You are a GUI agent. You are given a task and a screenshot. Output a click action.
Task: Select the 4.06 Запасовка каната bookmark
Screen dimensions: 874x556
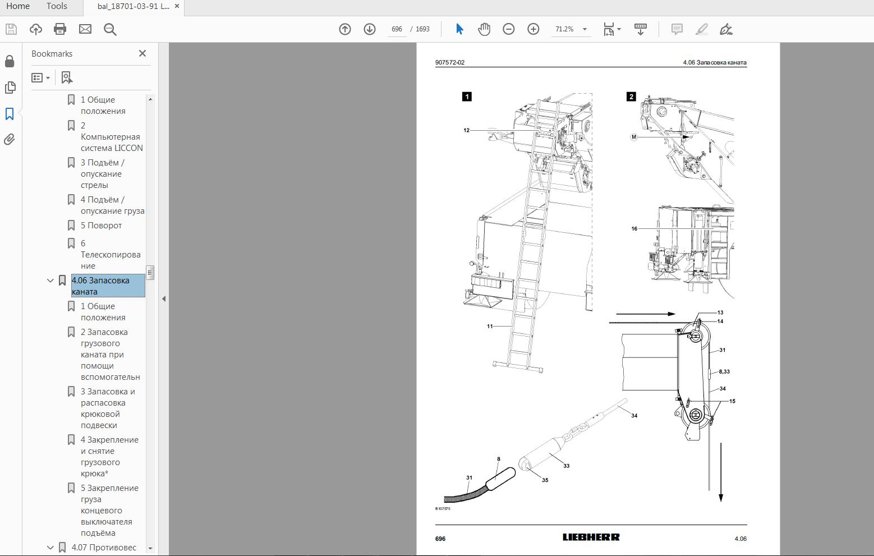coord(108,286)
